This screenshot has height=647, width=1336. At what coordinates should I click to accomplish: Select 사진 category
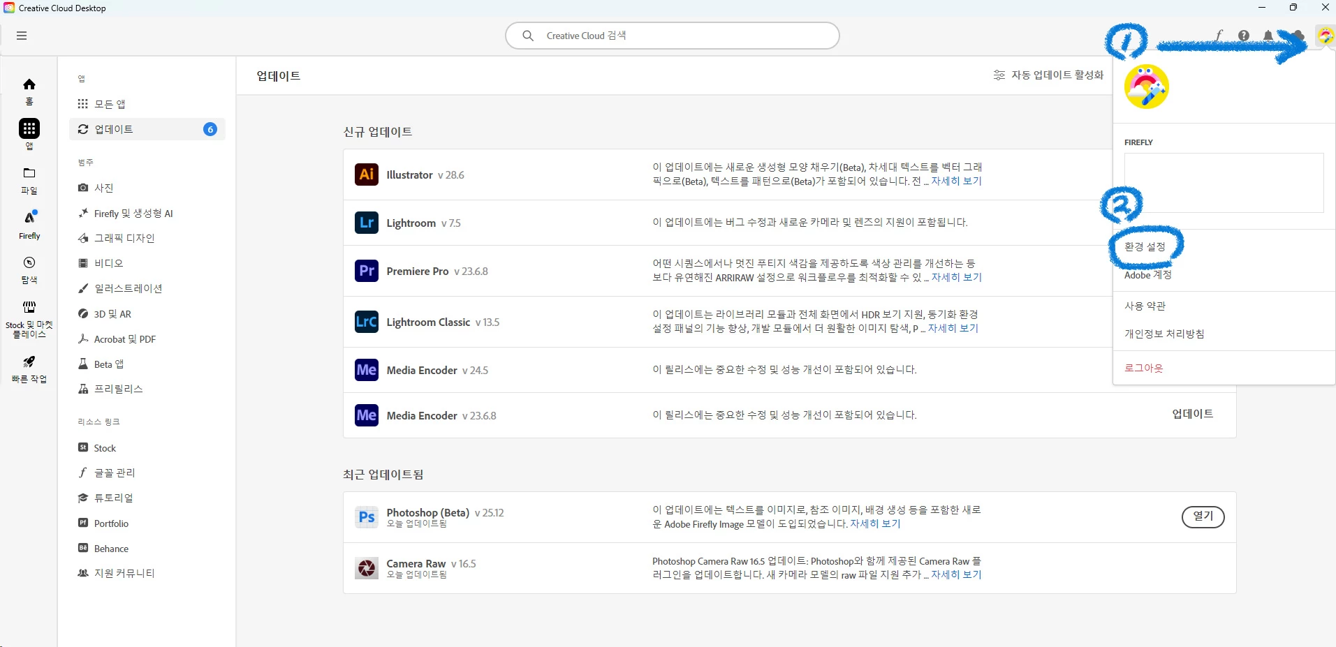point(147,188)
